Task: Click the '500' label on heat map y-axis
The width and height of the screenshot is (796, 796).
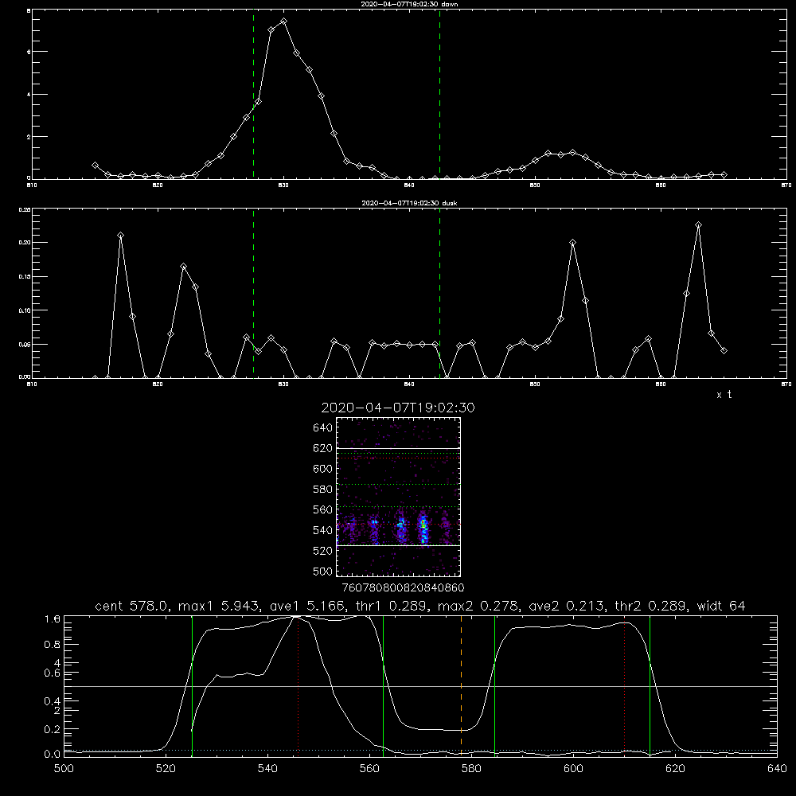Action: pos(322,571)
